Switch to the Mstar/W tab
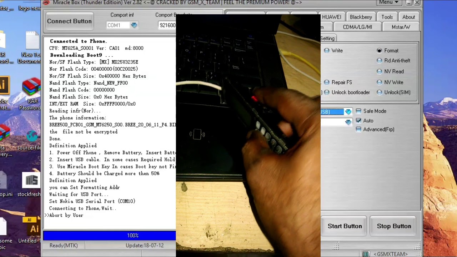Screen dimensions: 457x257 pos(401,27)
